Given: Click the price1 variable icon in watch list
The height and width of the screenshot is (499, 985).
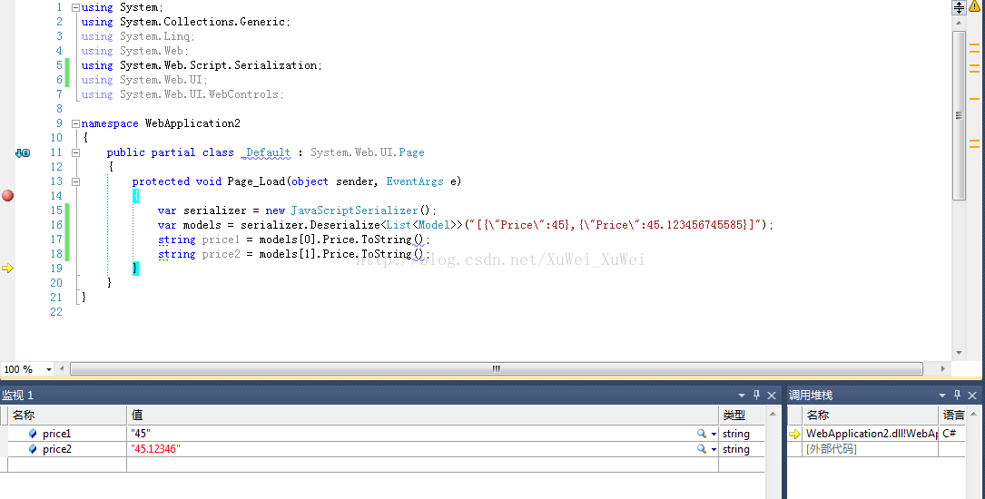Looking at the screenshot, I should coord(33,433).
